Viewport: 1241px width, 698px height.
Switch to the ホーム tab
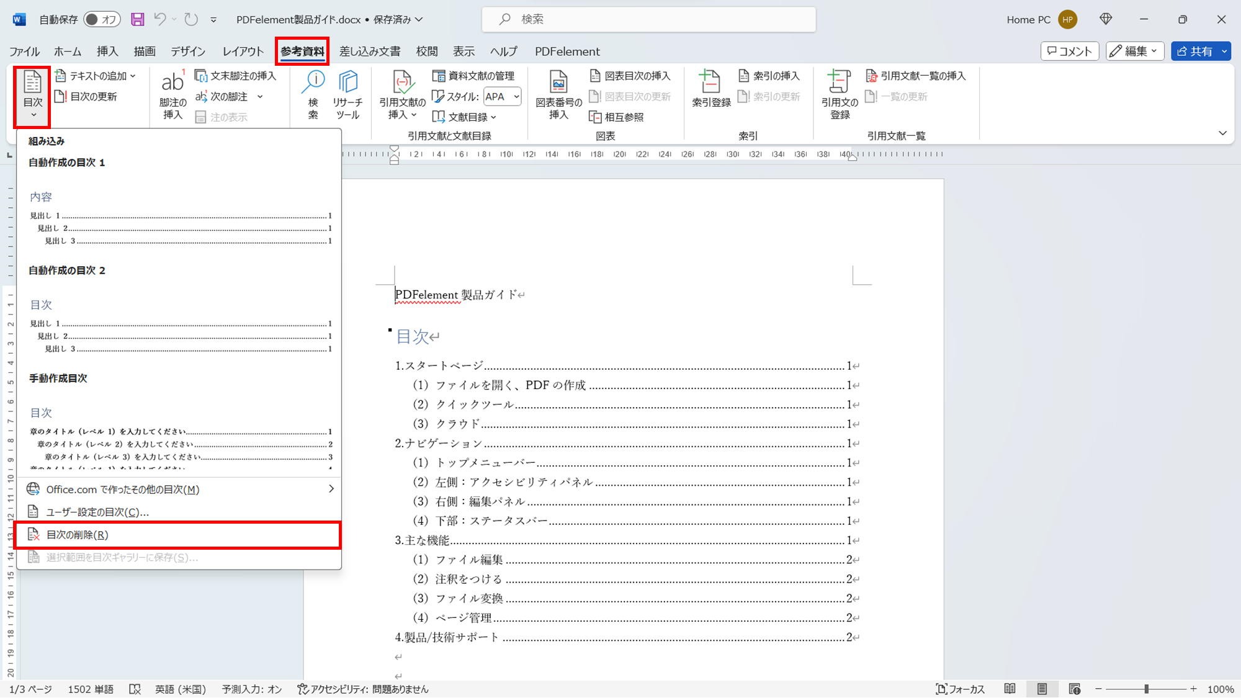point(68,51)
